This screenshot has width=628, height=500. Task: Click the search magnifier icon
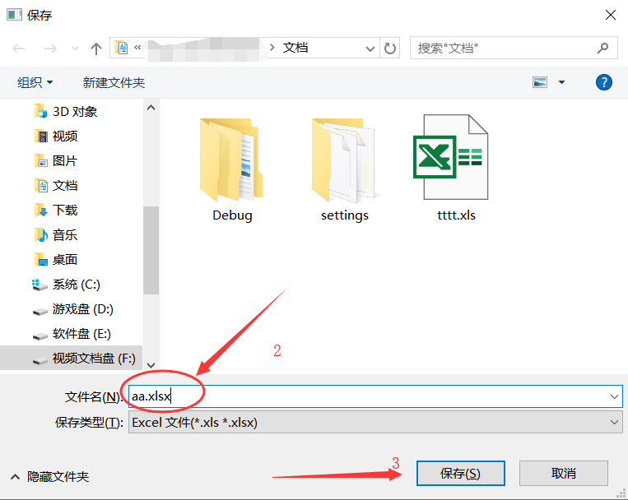tap(602, 49)
